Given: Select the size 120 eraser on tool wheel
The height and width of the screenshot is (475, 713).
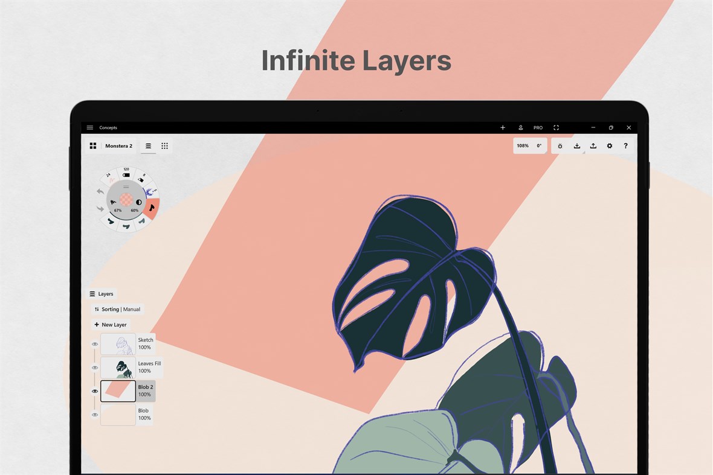Looking at the screenshot, I should [x=126, y=173].
